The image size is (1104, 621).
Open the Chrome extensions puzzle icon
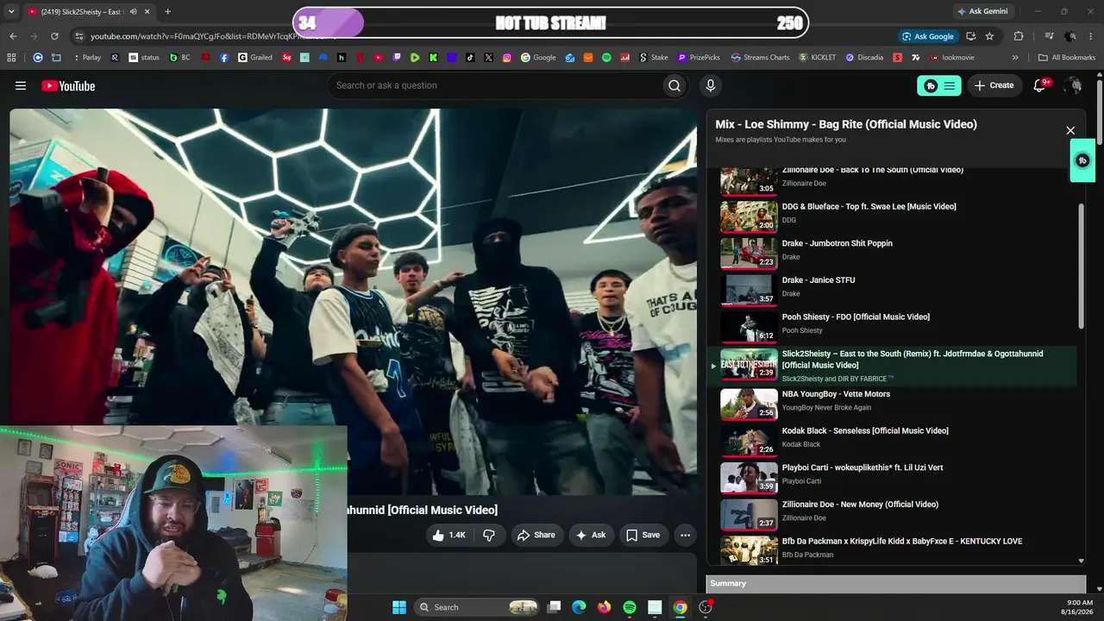(x=1019, y=36)
